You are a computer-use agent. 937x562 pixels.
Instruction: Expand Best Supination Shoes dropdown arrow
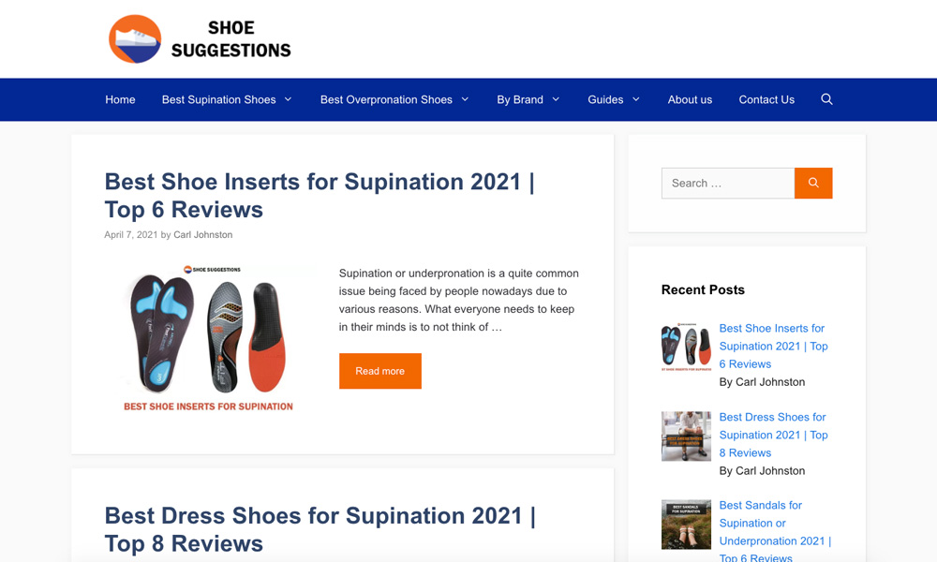[x=289, y=99]
